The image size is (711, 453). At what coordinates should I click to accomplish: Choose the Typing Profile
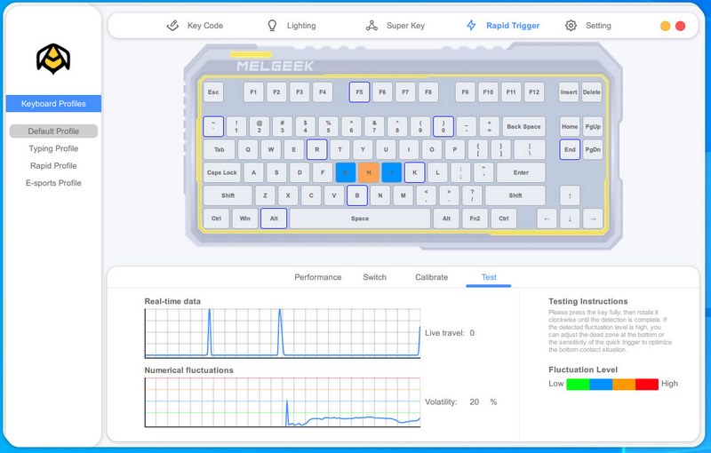click(53, 148)
